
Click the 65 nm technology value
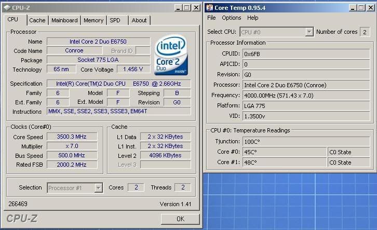point(61,69)
